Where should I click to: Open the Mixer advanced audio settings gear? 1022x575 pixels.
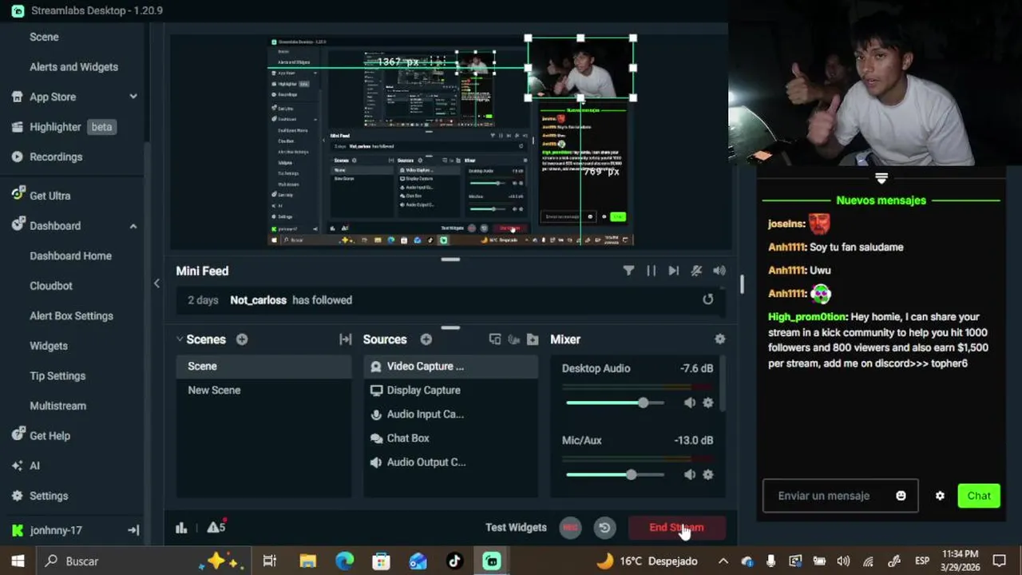(719, 339)
